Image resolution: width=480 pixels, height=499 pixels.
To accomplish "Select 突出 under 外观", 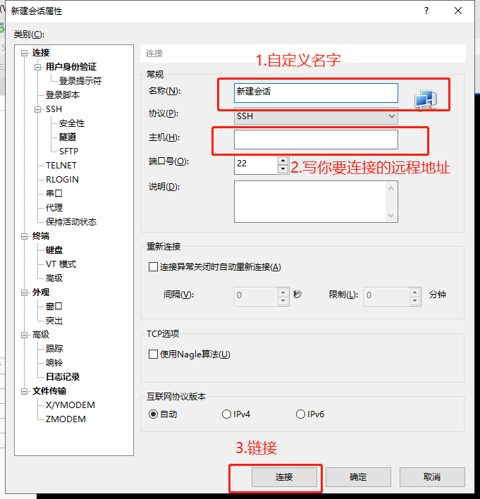I will coord(54,321).
